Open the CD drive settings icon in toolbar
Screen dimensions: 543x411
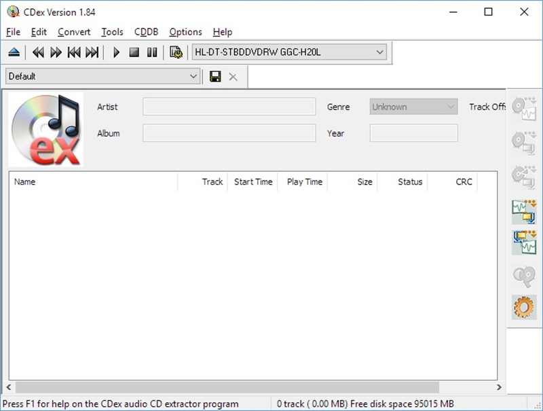click(176, 52)
